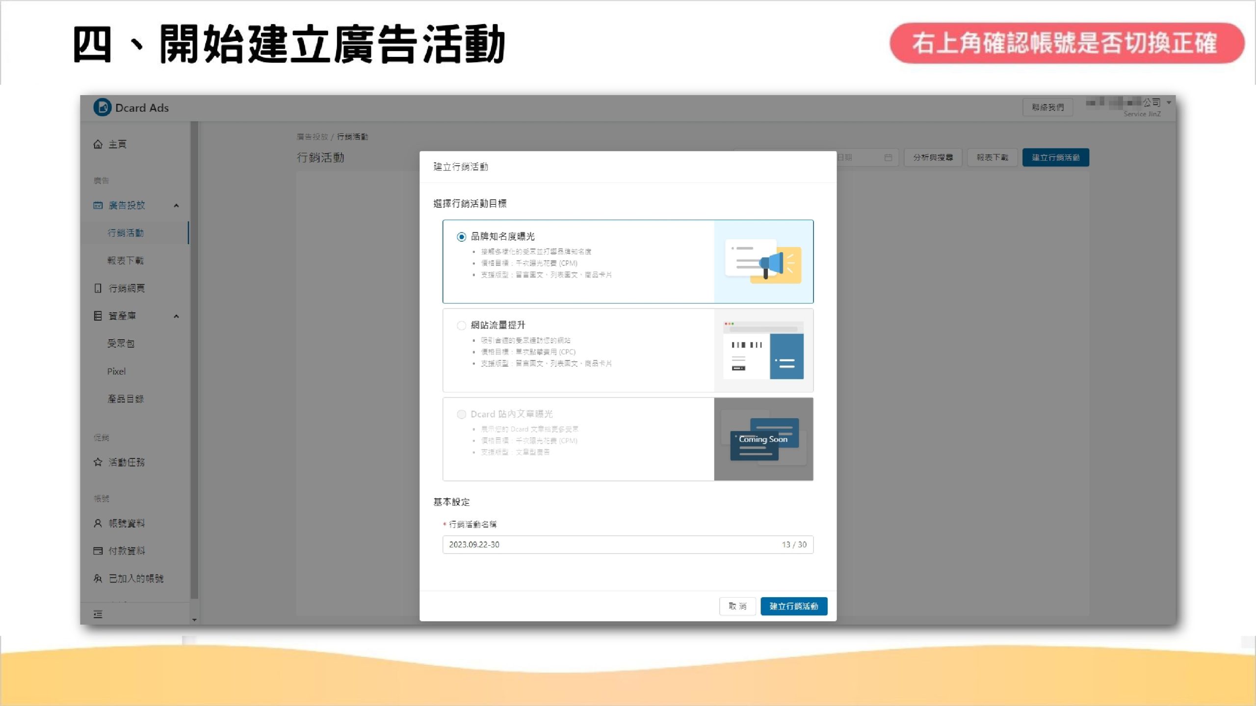Click the sidebar vertical scrollbar
The height and width of the screenshot is (706, 1256).
(x=194, y=360)
